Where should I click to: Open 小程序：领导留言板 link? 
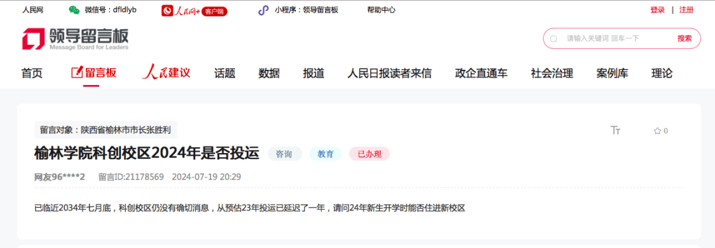pos(307,10)
